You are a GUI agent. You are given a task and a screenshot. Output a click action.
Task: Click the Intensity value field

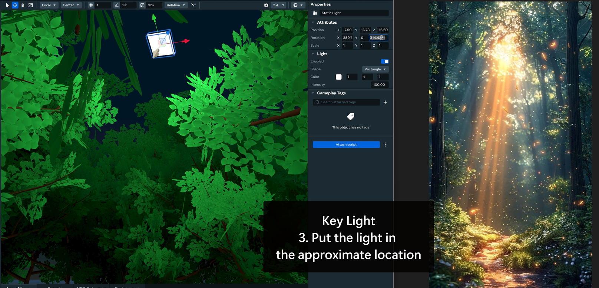(379, 85)
